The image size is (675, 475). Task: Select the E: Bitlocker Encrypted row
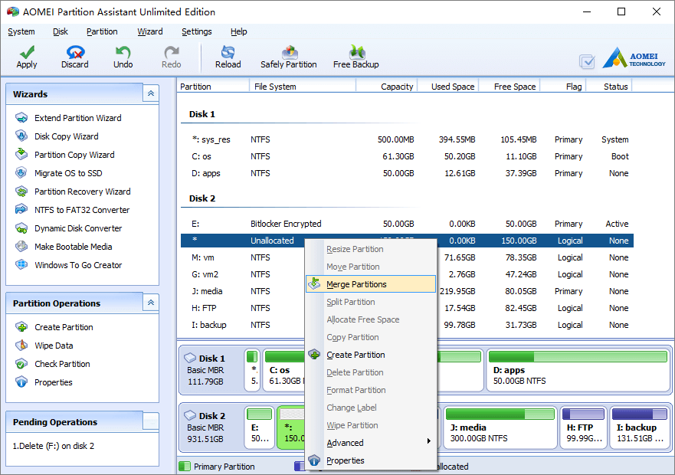point(407,224)
